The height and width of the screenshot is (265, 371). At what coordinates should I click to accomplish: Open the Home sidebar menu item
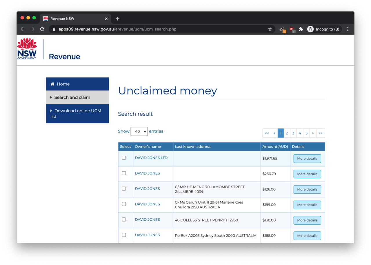coord(77,84)
